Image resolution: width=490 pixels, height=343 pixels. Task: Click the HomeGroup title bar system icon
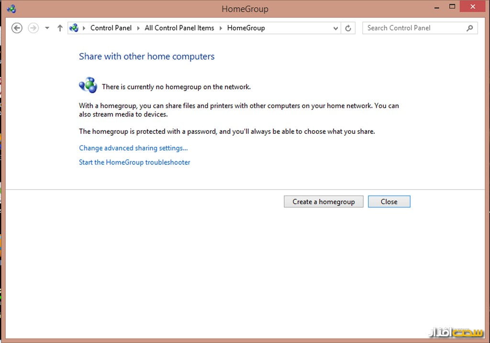(x=11, y=9)
